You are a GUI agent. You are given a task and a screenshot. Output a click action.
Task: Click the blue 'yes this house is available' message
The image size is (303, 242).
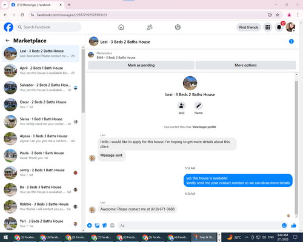tap(238, 180)
